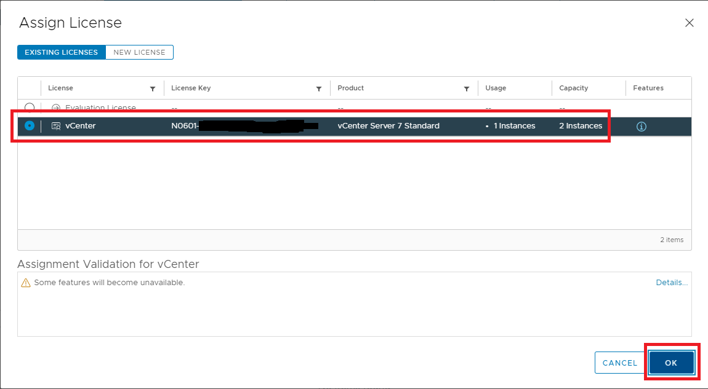Click the Cancel button
The height and width of the screenshot is (389, 708).
[x=620, y=363]
